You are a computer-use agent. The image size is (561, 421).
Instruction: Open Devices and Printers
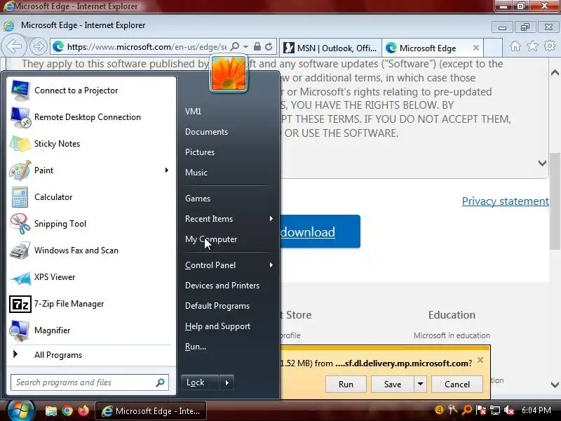(222, 286)
